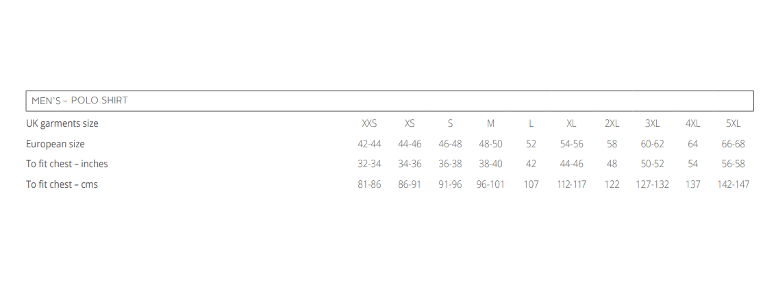Click the M size column header
This screenshot has height=283, width=776.
(490, 123)
